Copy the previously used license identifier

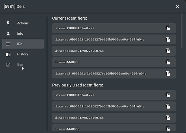pyautogui.click(x=168, y=106)
